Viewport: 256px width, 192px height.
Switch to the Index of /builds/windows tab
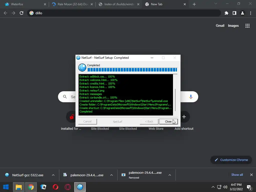[x=119, y=4]
